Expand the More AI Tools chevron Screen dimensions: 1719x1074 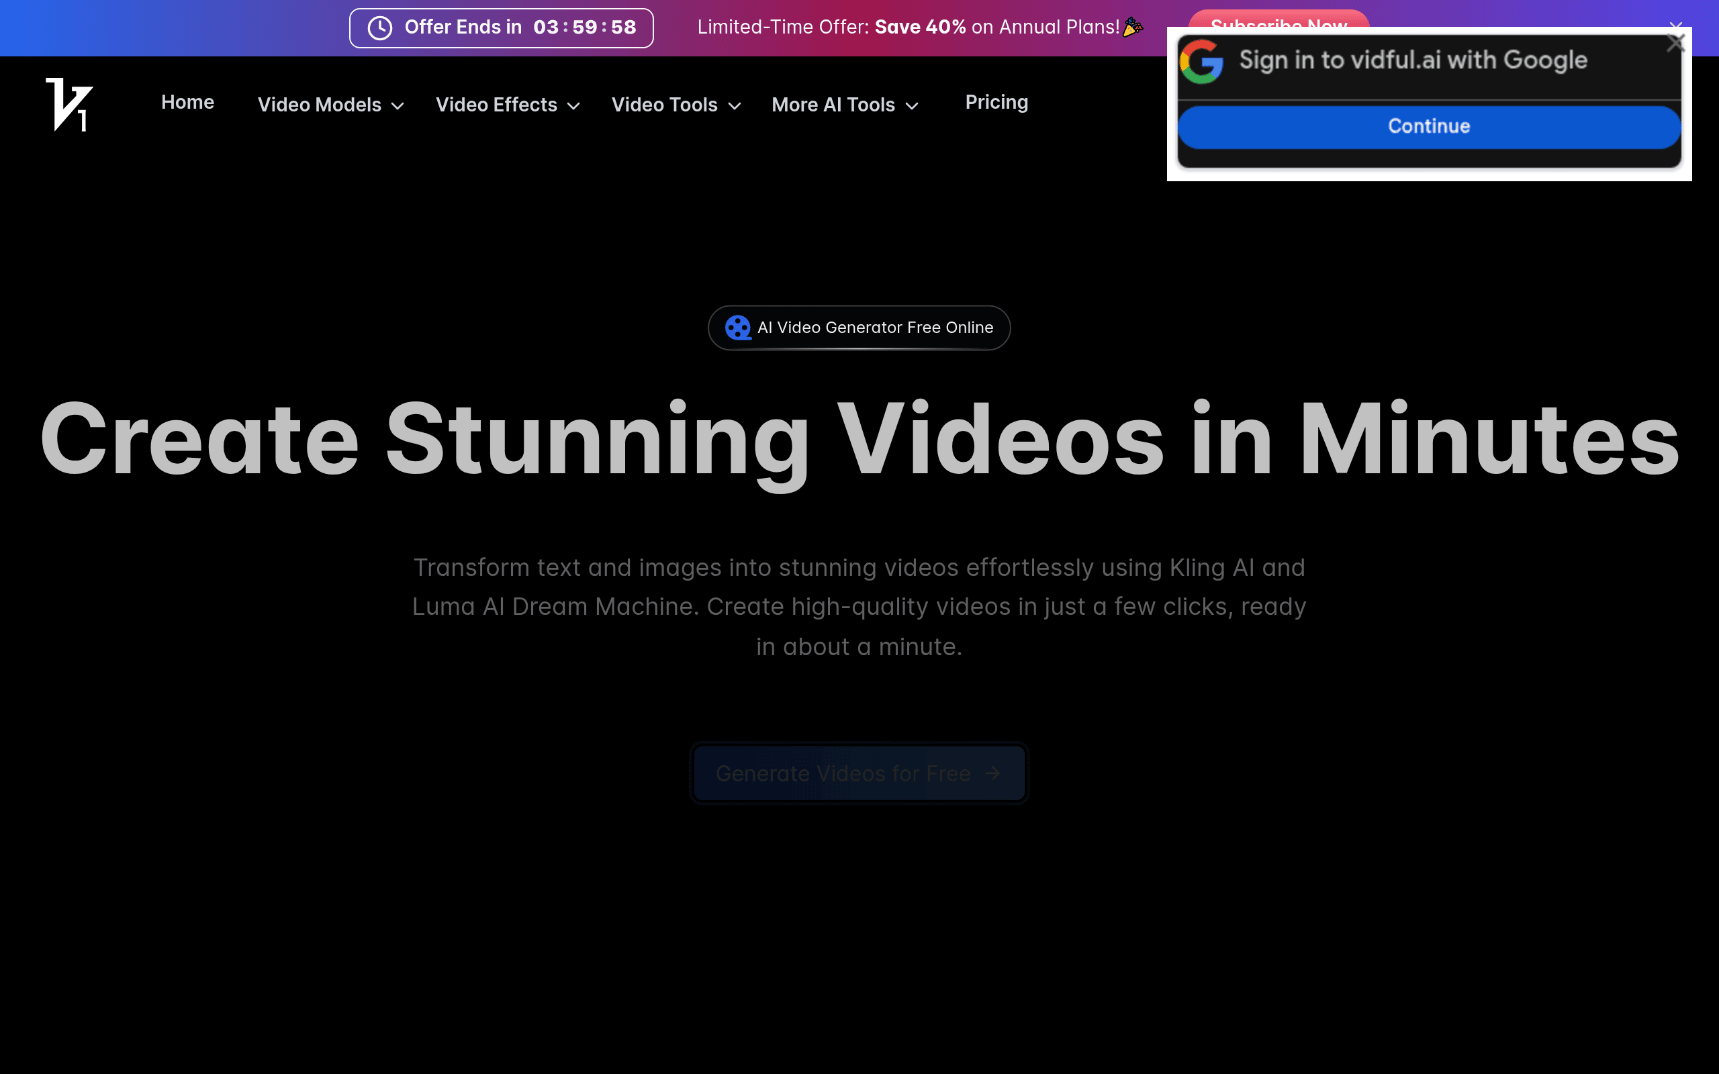(912, 106)
